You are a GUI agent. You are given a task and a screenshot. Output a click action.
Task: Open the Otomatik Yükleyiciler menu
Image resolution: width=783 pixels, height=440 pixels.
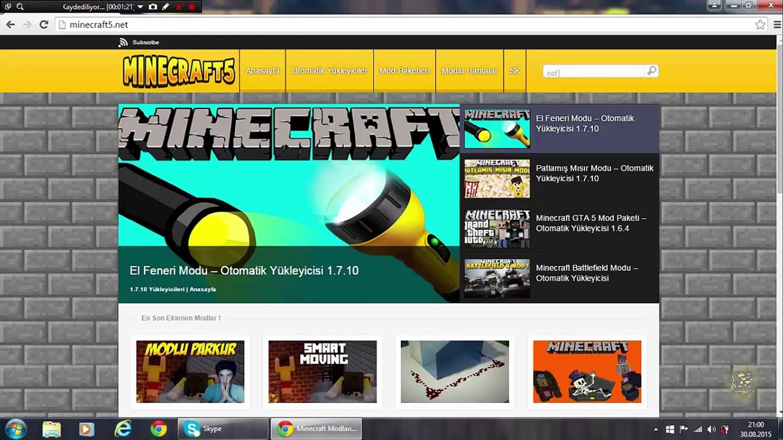click(330, 71)
